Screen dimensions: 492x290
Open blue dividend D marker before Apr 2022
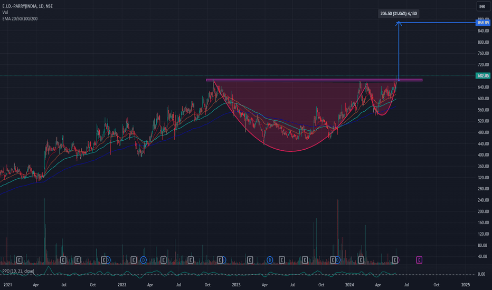(144, 260)
